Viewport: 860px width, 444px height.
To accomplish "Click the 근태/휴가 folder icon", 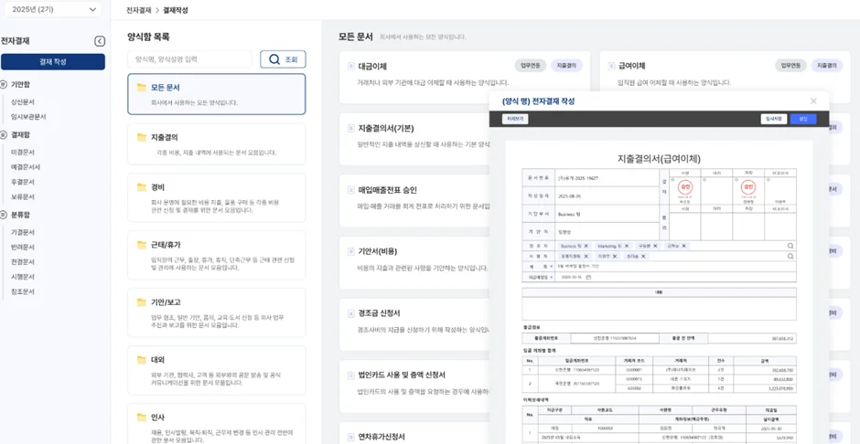I will click(x=142, y=245).
